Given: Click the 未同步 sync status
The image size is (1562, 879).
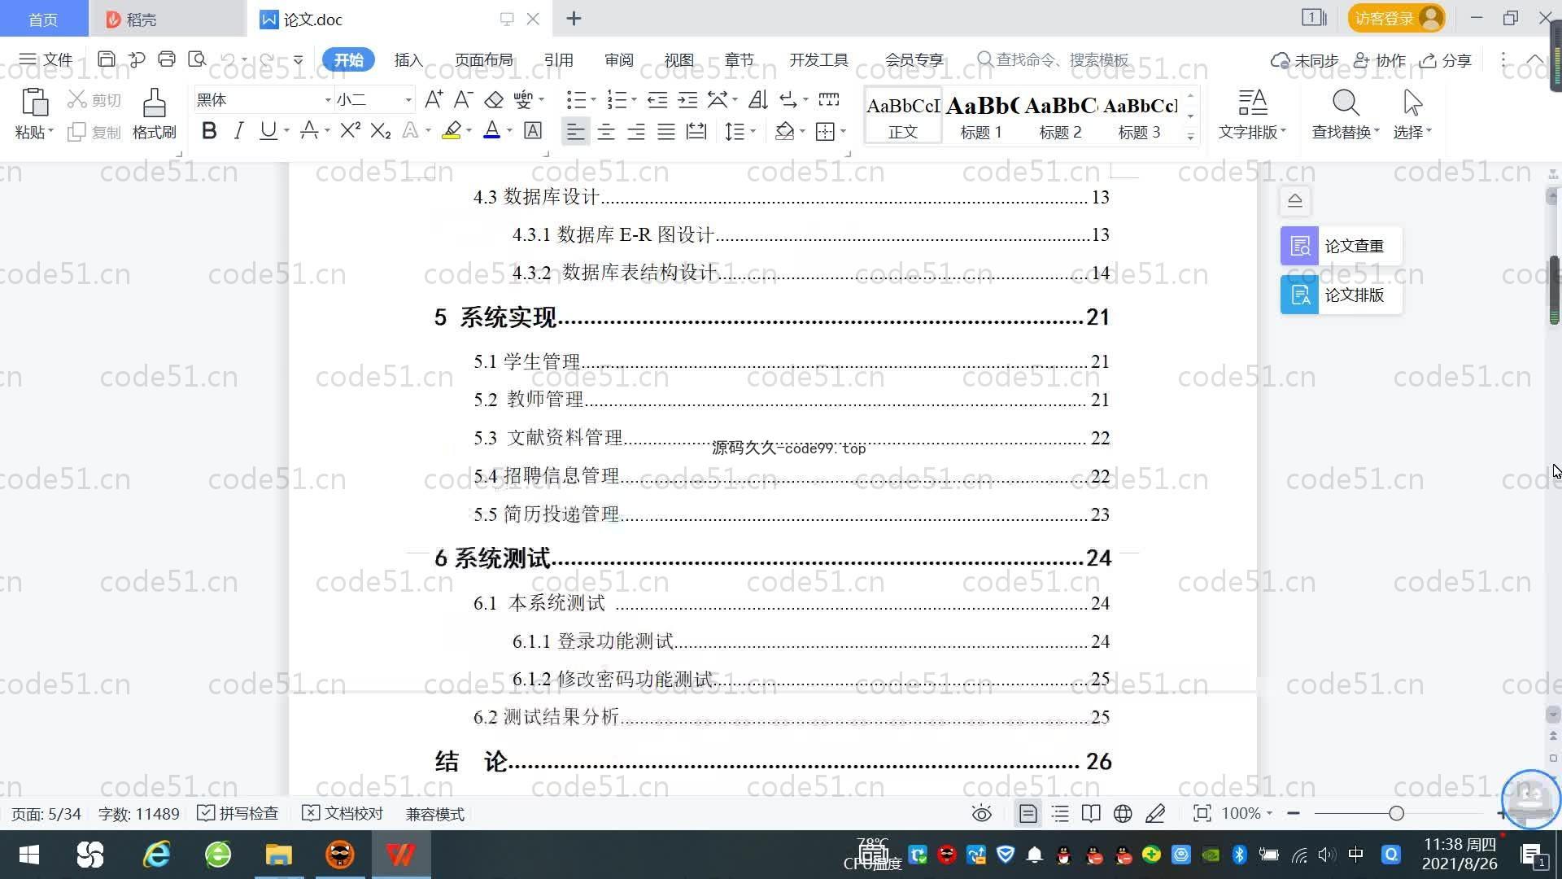Looking at the screenshot, I should [x=1305, y=60].
